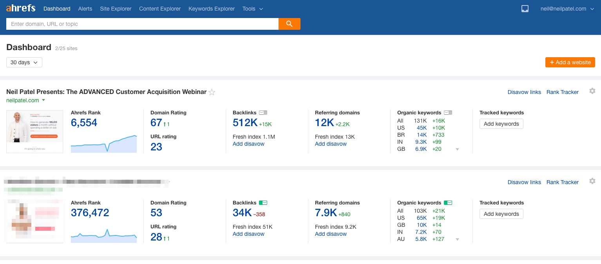Open the 6,554 Ahrefs Rank value
The height and width of the screenshot is (264, 601).
point(84,123)
